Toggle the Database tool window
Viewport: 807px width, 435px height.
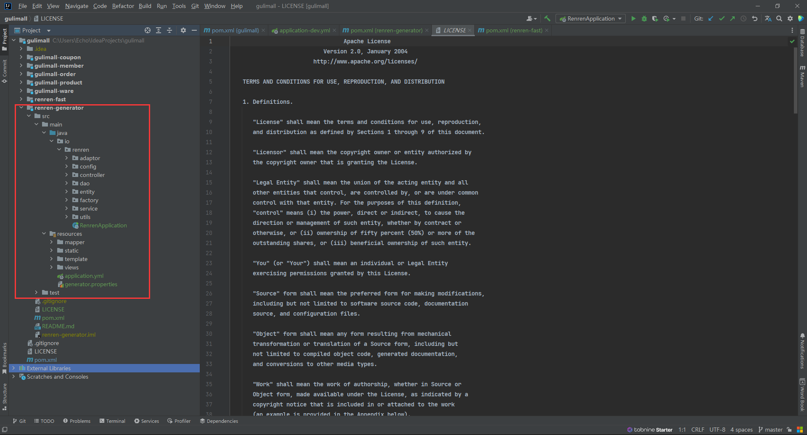(802, 43)
